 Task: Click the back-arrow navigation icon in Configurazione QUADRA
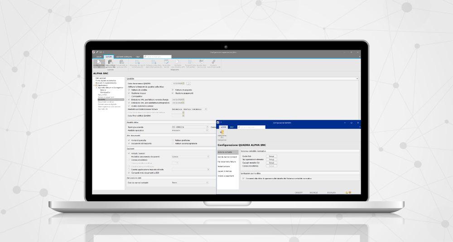click(222, 133)
